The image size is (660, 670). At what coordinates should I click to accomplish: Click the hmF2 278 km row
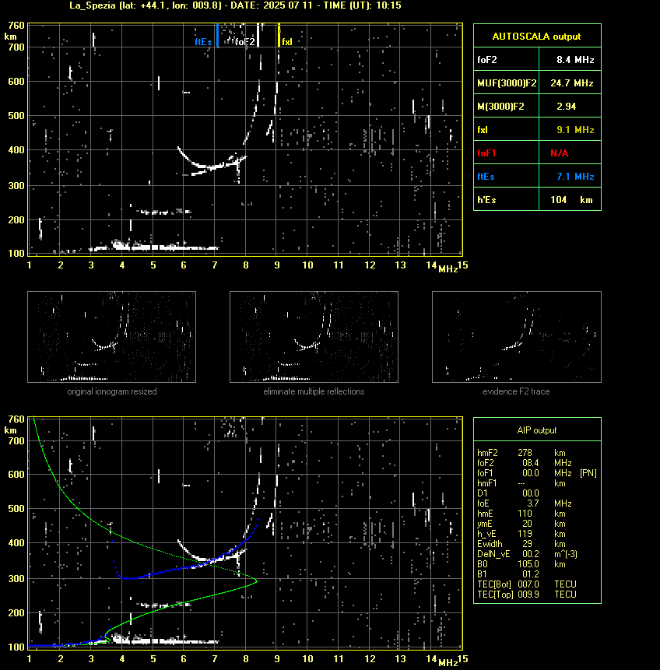pos(521,453)
